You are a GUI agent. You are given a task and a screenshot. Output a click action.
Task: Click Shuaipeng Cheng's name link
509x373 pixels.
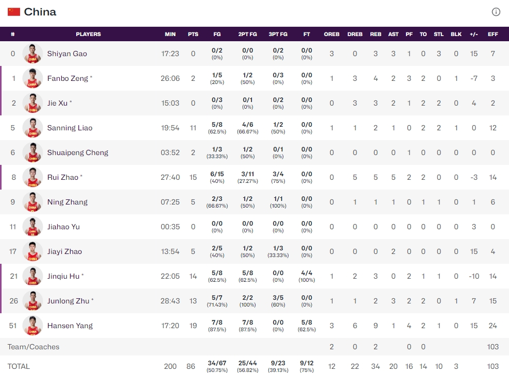point(78,152)
